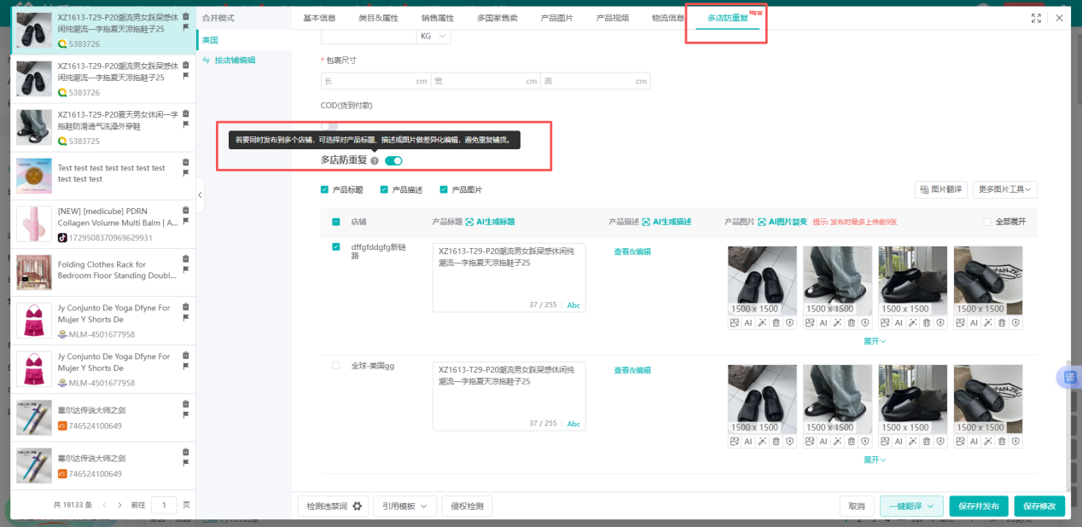Open 查看&编辑 link in dffgfddgfg row

click(x=632, y=252)
